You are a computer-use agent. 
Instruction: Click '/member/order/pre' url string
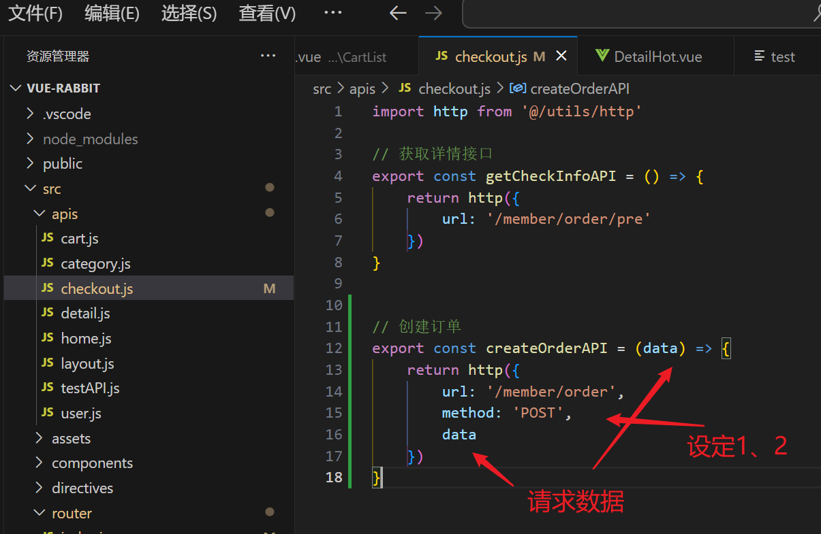[x=569, y=219]
